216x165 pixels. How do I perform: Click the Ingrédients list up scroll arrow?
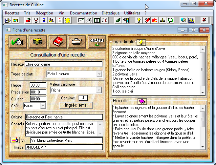(203, 49)
